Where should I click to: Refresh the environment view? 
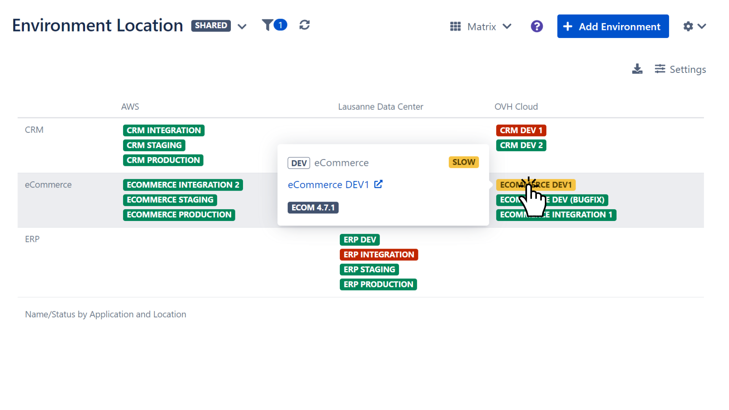pos(305,25)
